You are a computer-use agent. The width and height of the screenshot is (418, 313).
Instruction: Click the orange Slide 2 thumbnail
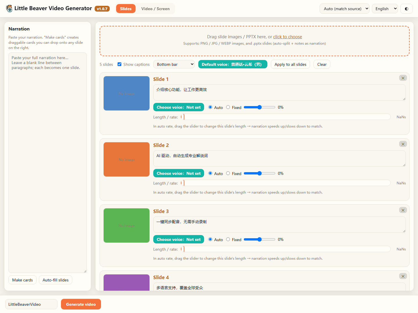pyautogui.click(x=127, y=159)
